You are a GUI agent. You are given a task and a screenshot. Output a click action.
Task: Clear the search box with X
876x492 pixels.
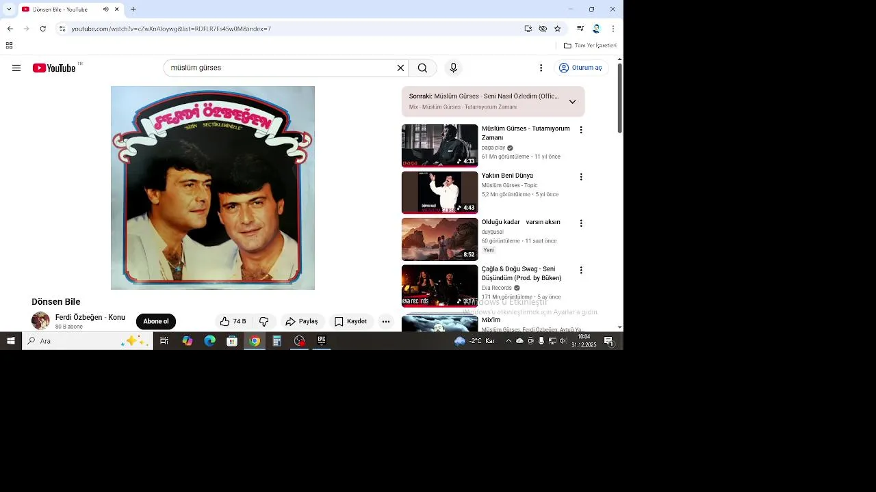400,68
